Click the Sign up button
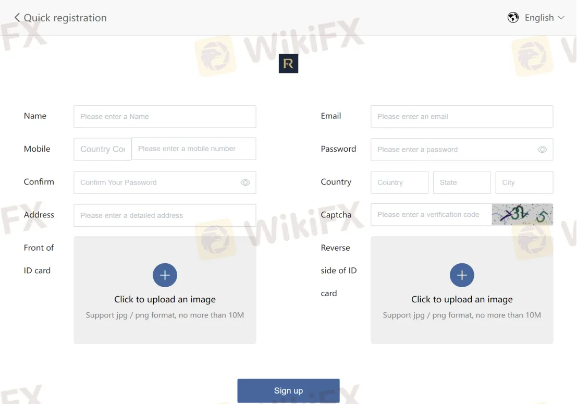This screenshot has width=577, height=404. click(x=289, y=391)
